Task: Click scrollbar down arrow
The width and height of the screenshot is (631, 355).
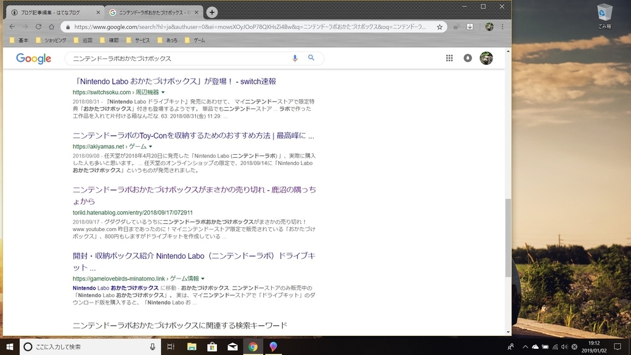Action: pos(508,332)
